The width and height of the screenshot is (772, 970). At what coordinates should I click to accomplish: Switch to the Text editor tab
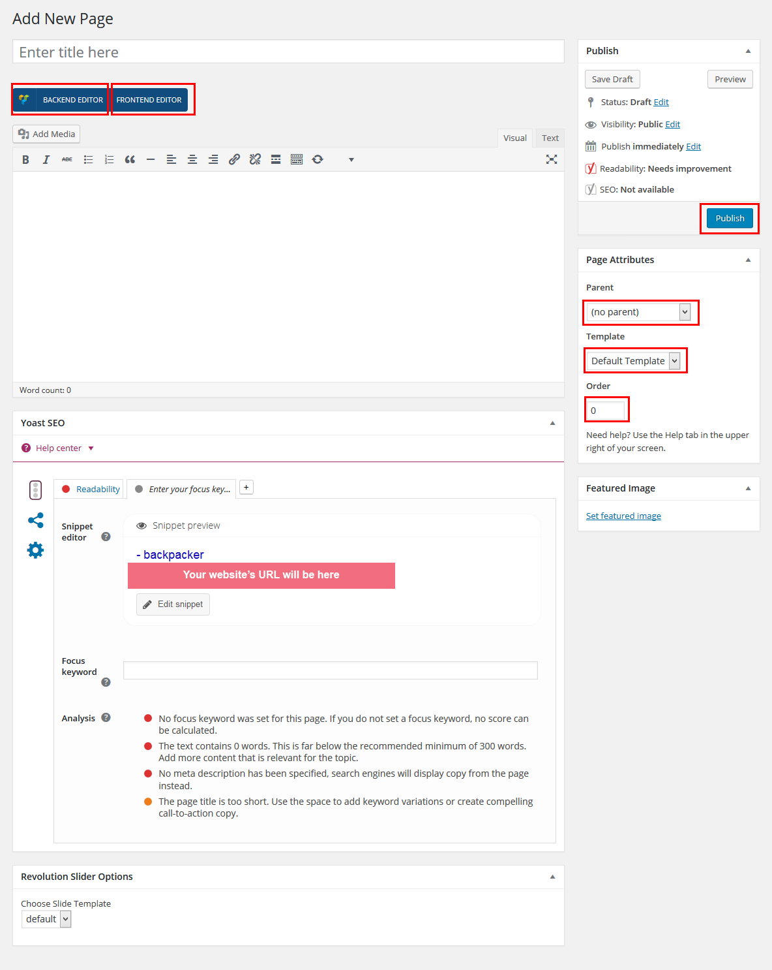tap(550, 138)
